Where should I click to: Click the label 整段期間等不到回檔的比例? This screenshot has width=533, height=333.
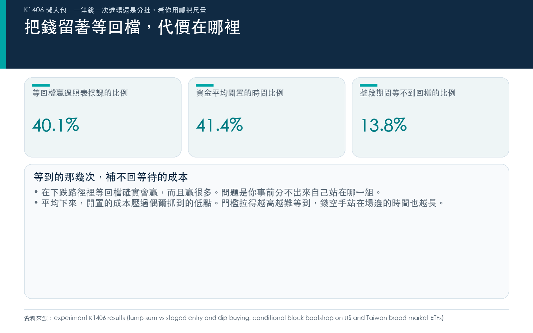408,93
